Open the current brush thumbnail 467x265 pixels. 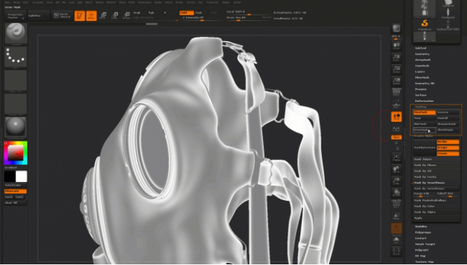(16, 33)
